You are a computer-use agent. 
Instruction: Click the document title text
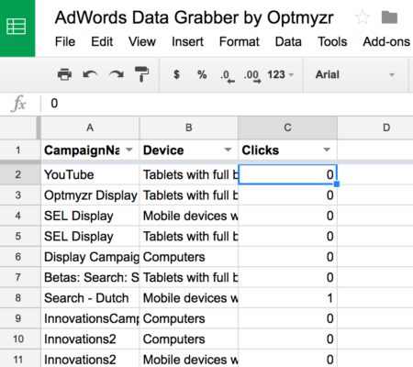[194, 17]
